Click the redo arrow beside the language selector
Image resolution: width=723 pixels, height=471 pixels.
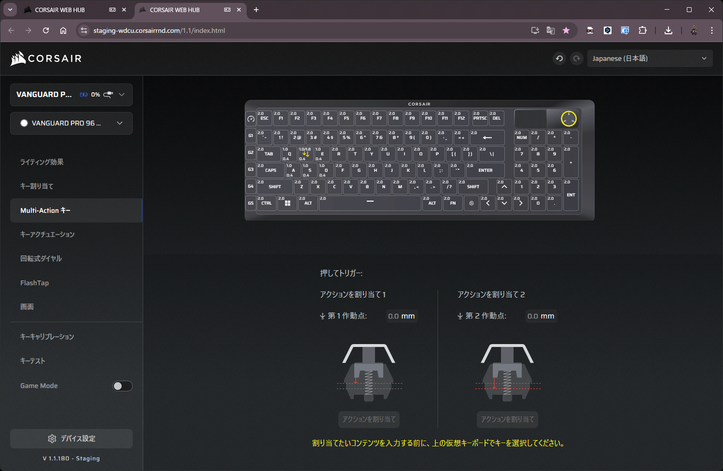(x=576, y=58)
